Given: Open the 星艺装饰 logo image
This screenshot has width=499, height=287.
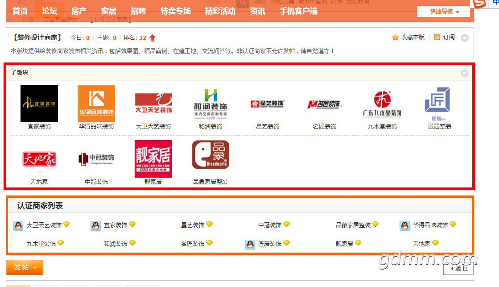Looking at the screenshot, I should tap(267, 104).
